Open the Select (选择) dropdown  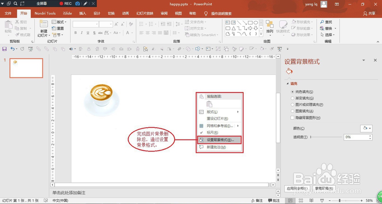(327, 35)
